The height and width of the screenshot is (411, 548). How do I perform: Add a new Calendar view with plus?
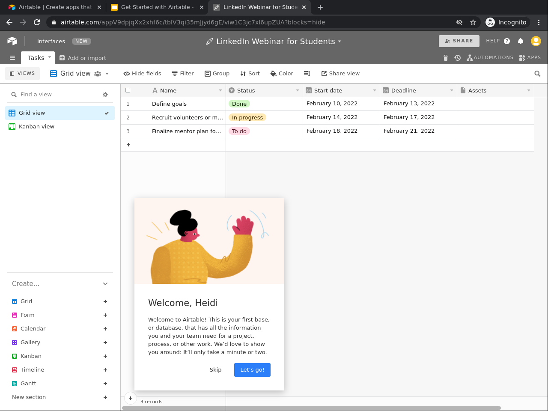(x=105, y=329)
